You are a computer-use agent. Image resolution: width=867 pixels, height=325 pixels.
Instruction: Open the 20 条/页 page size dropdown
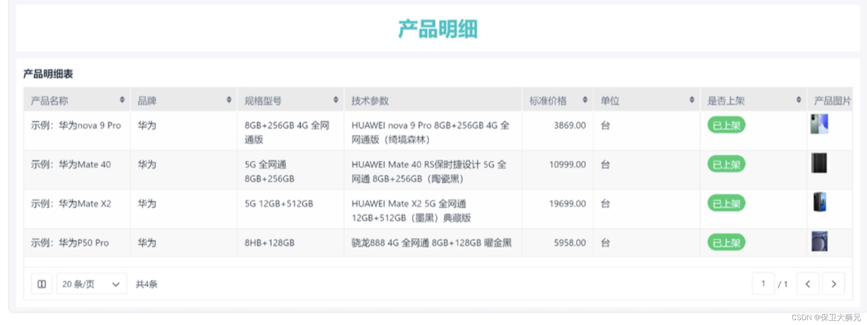(x=91, y=284)
